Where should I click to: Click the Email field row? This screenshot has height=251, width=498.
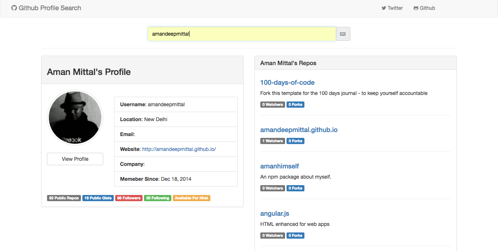click(176, 134)
